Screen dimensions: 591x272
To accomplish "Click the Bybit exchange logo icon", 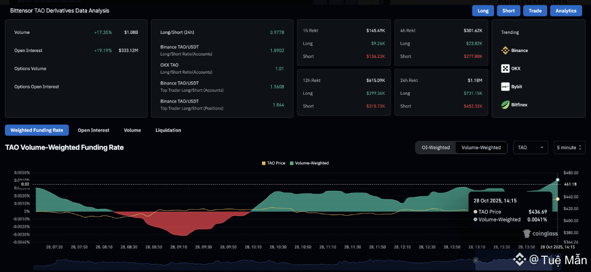I will click(x=505, y=86).
